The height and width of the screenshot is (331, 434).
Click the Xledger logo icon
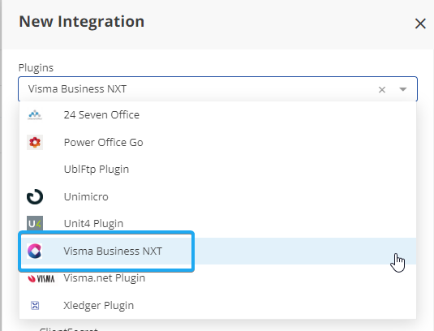pos(35,305)
